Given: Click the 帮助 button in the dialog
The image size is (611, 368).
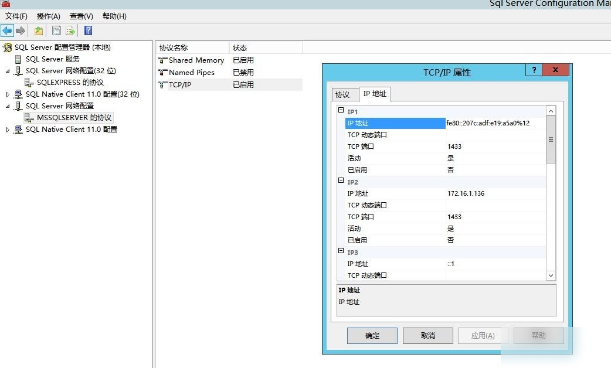Looking at the screenshot, I should point(538,335).
